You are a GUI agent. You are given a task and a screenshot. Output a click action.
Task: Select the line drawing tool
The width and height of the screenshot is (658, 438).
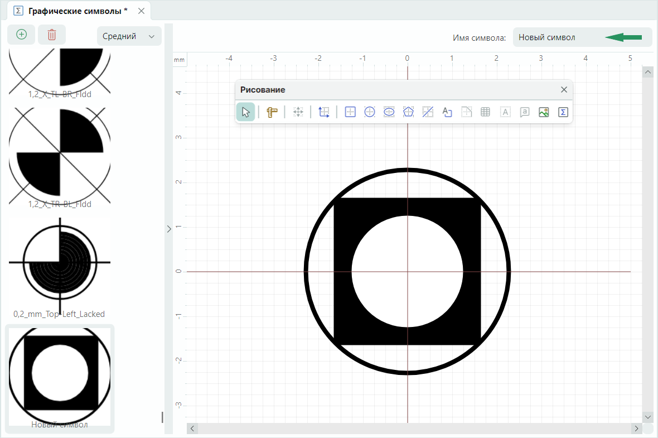[428, 112]
